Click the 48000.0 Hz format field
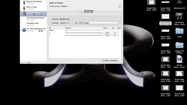Viewport: 187px width, 105px height. pyautogui.click(x=65, y=23)
